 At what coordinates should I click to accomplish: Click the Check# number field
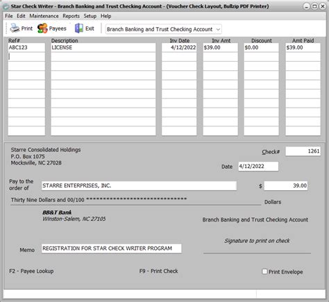[x=303, y=151]
